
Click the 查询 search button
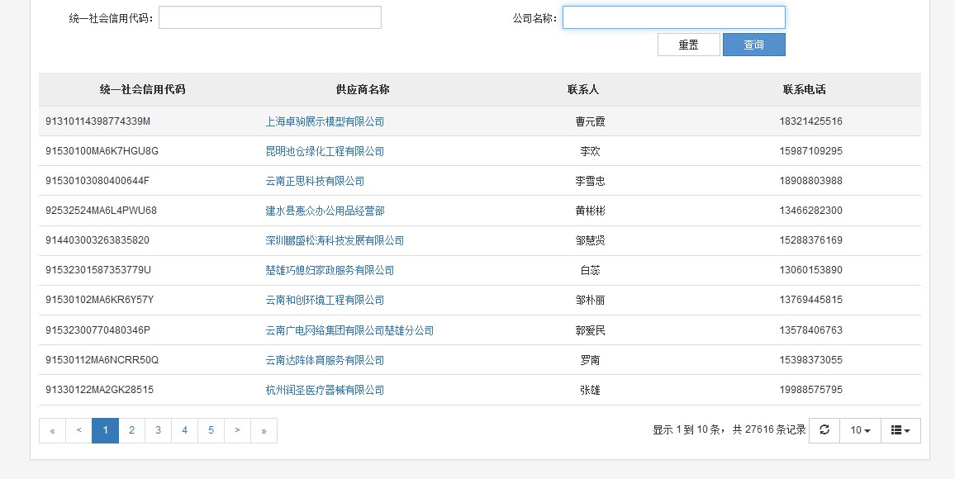pyautogui.click(x=753, y=45)
